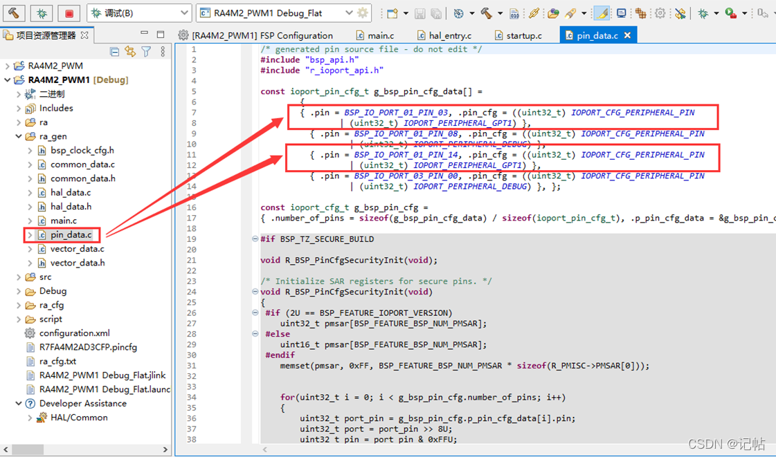
Task: Toggle Link with Editor arrows icon
Action: click(x=130, y=51)
